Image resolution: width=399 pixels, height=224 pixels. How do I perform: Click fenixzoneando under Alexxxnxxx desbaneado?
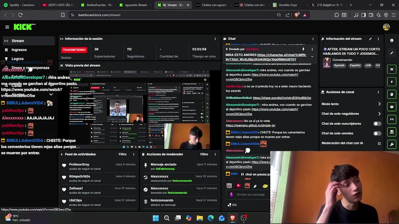(x=182, y=181)
